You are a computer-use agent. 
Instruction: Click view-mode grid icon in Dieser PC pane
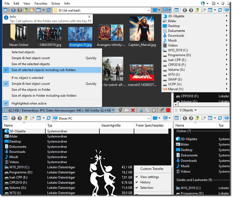pyautogui.click(x=39, y=118)
